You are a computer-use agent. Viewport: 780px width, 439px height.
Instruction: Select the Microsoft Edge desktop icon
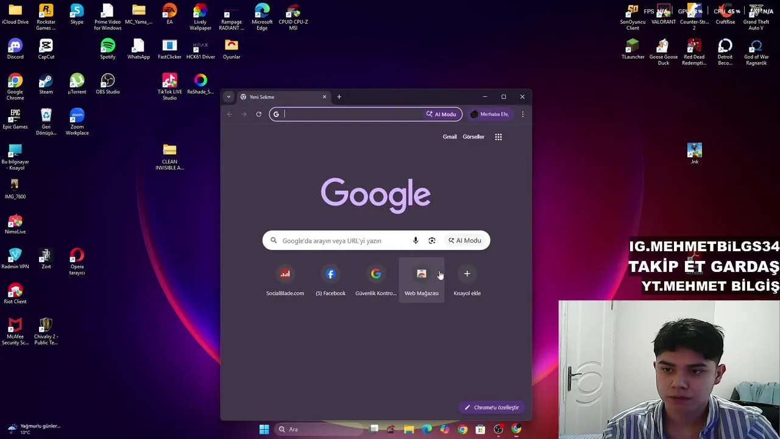pos(262,17)
